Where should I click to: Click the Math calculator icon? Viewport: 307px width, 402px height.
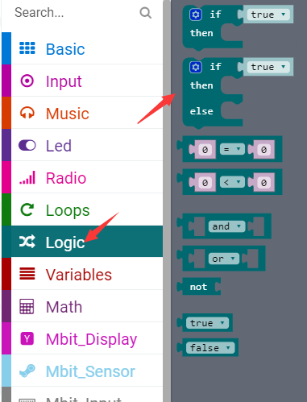(x=27, y=306)
